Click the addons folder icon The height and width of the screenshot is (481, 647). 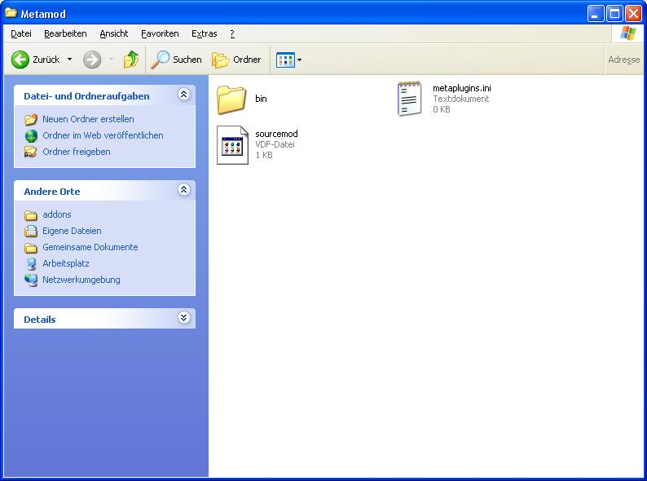pyautogui.click(x=30, y=215)
